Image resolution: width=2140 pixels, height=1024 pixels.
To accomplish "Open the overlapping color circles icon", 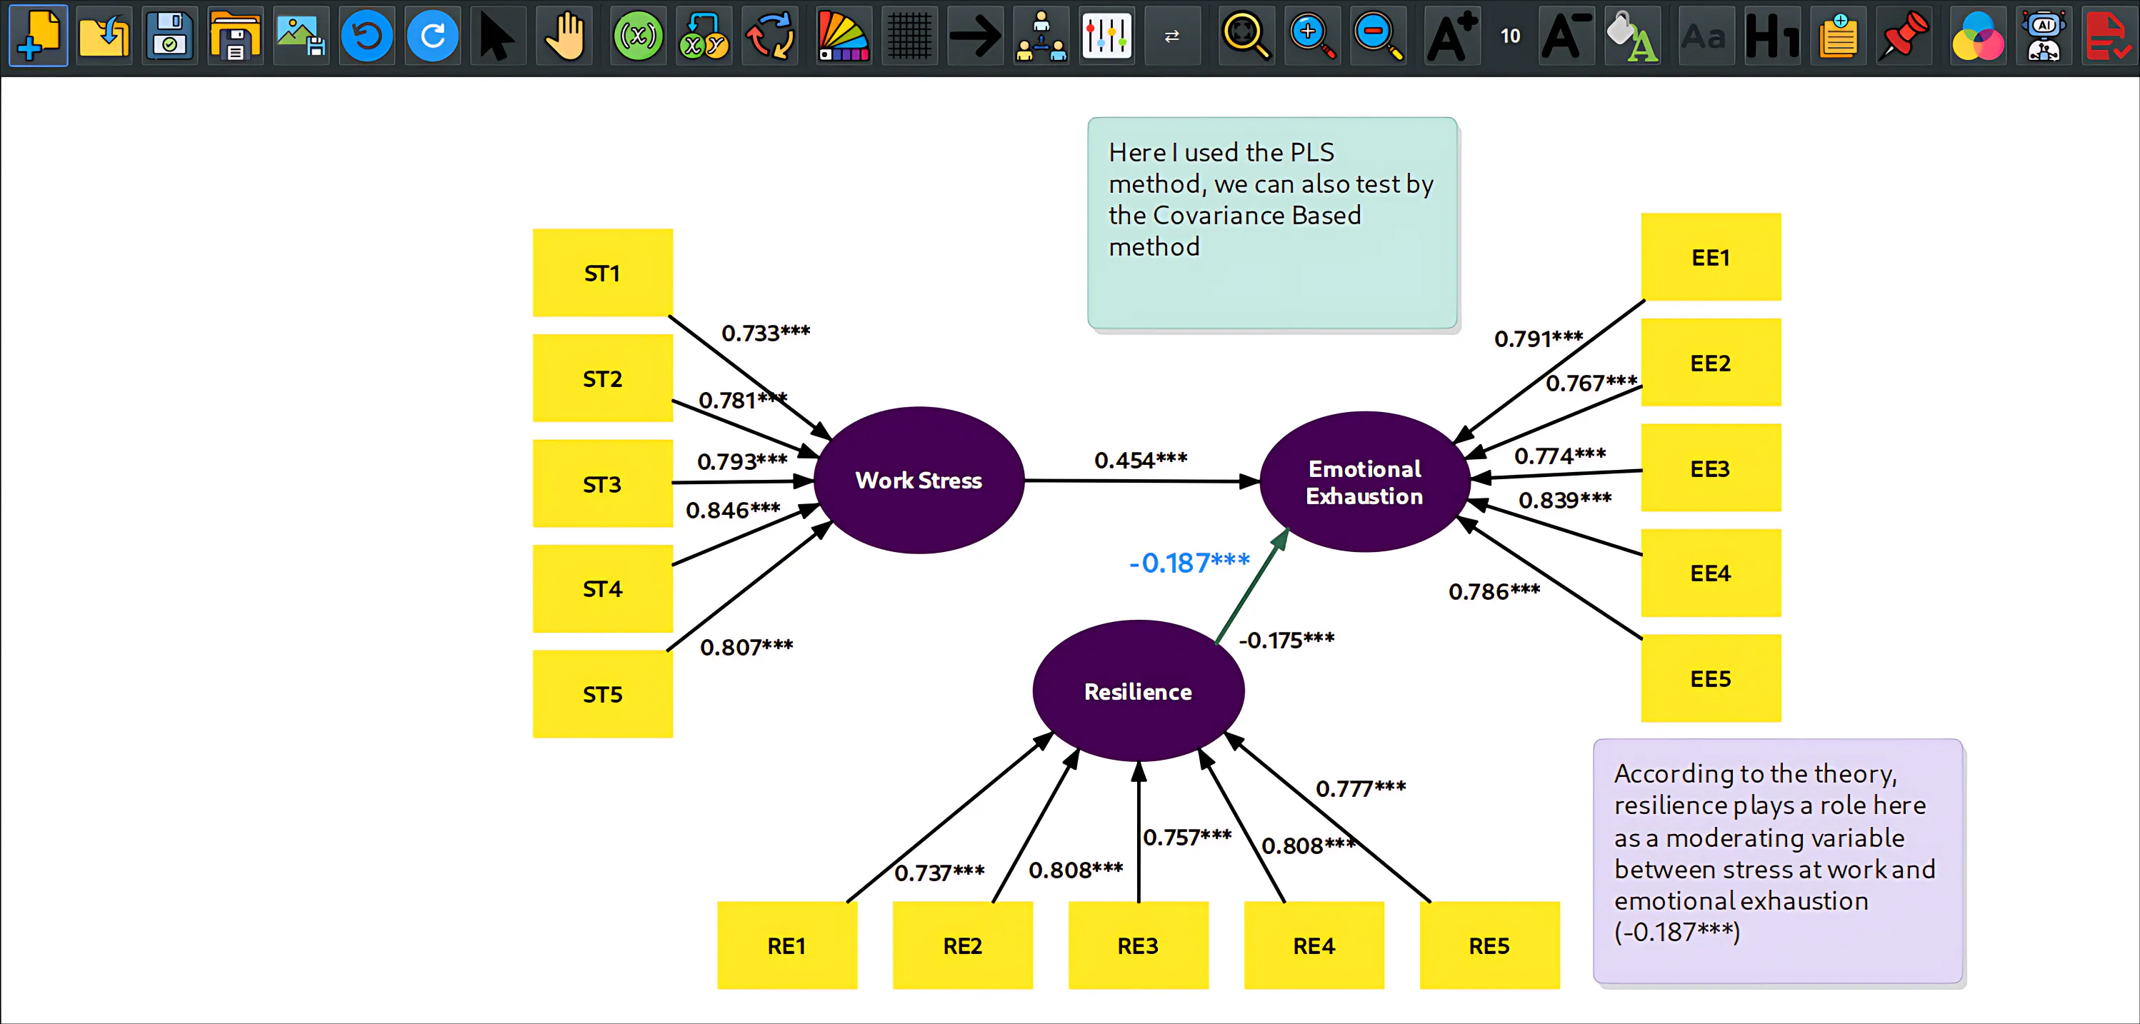I will [1977, 36].
